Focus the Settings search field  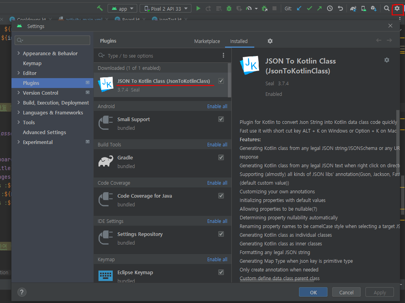(53, 40)
